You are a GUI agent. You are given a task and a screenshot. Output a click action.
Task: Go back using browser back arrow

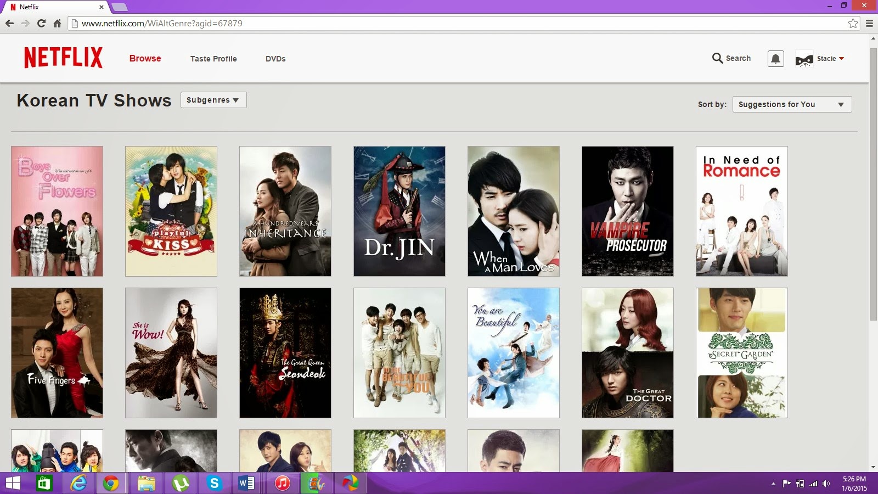point(9,23)
